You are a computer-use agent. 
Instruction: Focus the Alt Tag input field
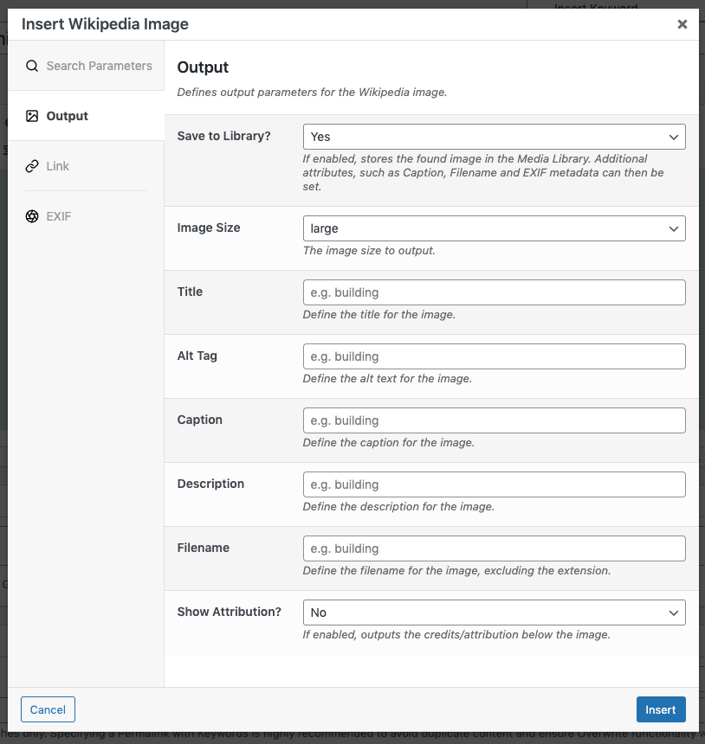(x=494, y=356)
